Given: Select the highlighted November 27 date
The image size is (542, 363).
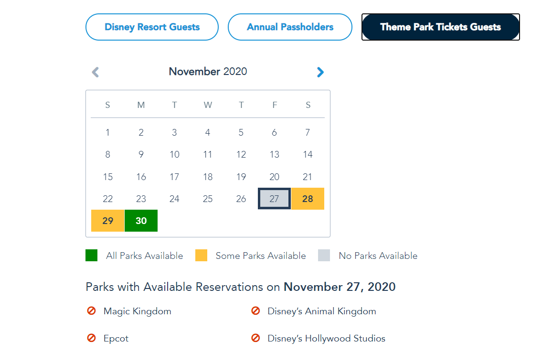Looking at the screenshot, I should [274, 199].
